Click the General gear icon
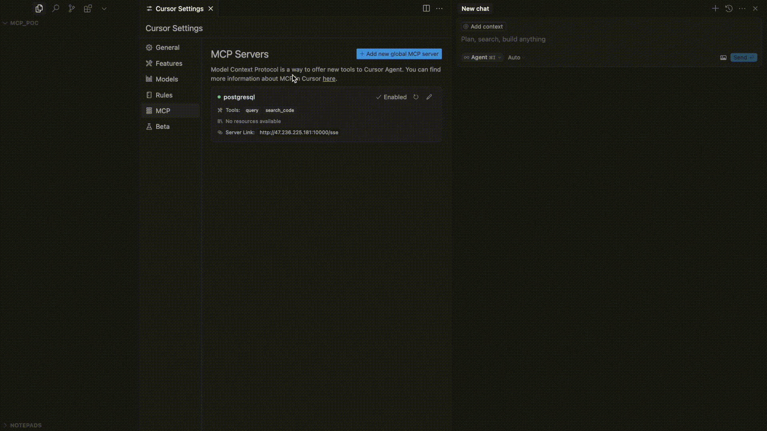The height and width of the screenshot is (431, 767). click(x=149, y=47)
